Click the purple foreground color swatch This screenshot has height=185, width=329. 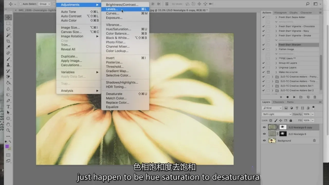coord(7,146)
